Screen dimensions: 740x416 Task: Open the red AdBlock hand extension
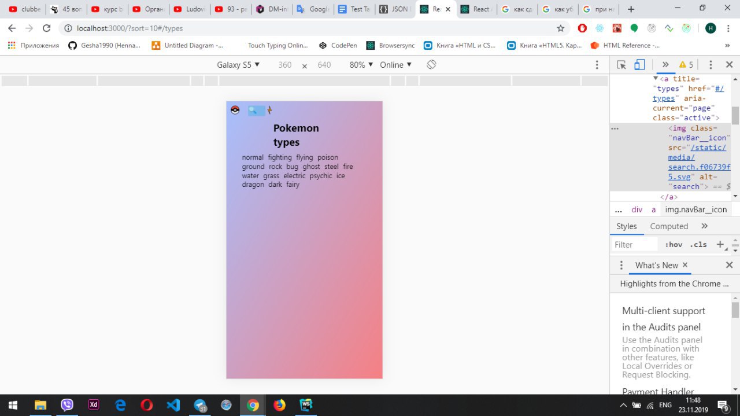[582, 28]
